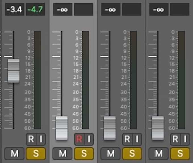Record-enable the fourth channel strip
Viewport: 193px width, 163px height.
[x=175, y=139]
